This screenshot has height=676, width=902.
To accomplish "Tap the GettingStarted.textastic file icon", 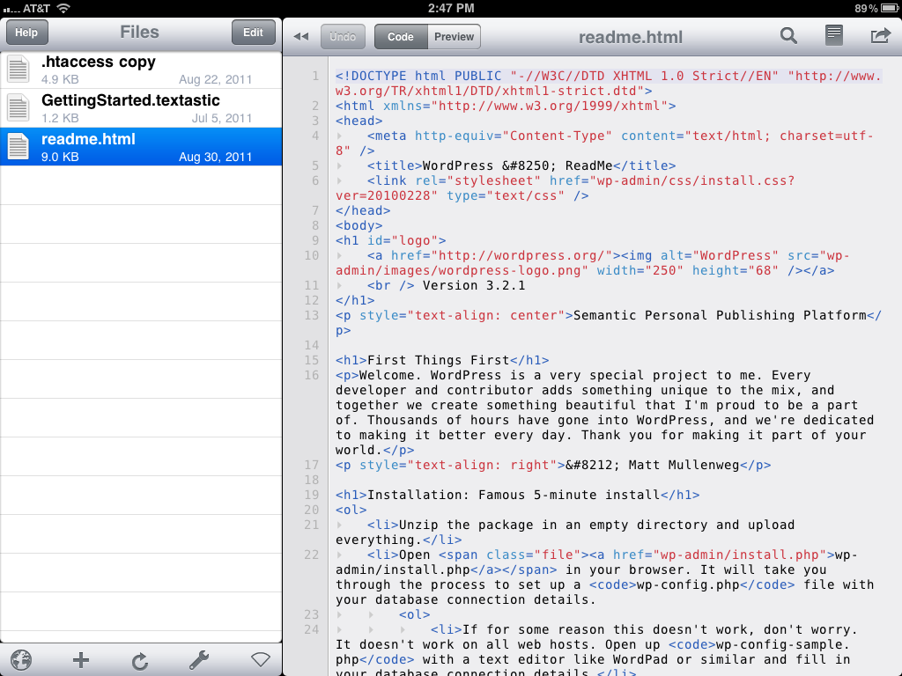I will tap(18, 107).
